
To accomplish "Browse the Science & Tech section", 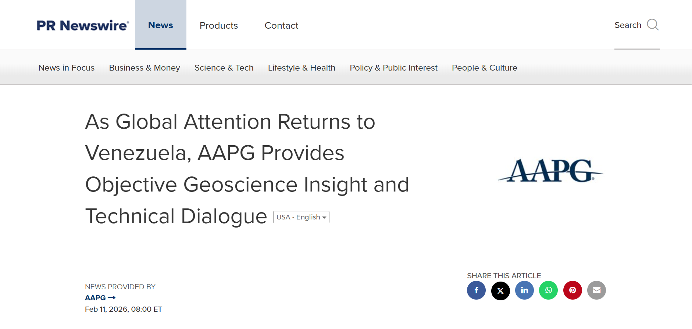I will coord(224,68).
